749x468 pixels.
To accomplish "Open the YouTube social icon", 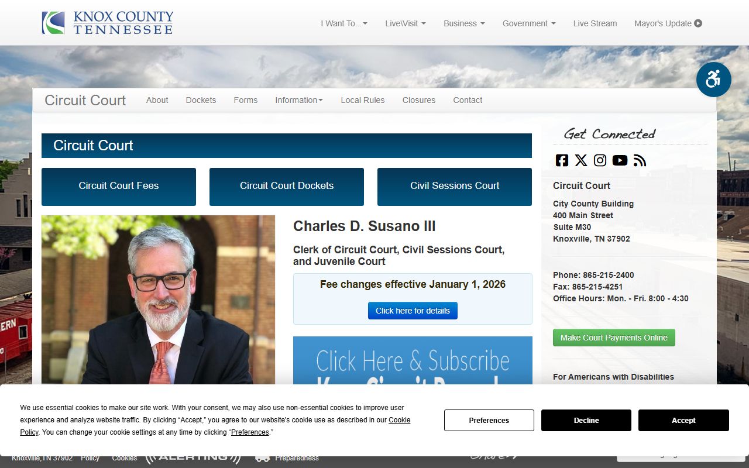I will 620,160.
